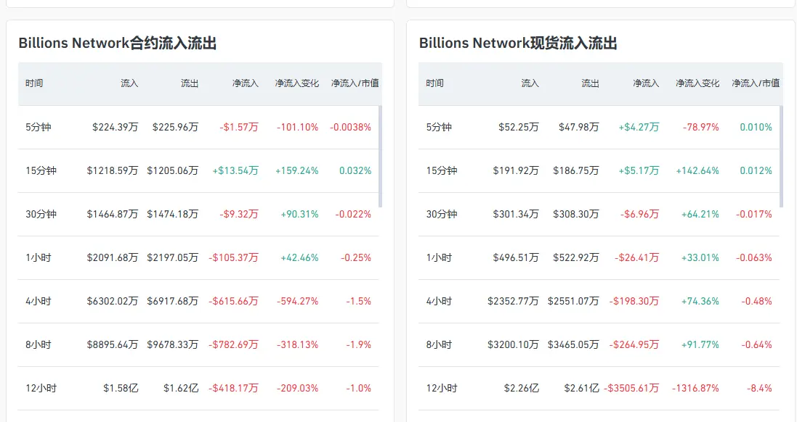The image size is (797, 422).
Task: Select spot ratio -0.063%
Action: click(754, 258)
